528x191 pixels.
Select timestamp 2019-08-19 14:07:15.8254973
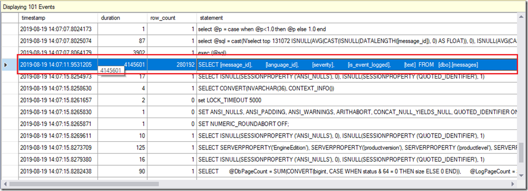click(x=58, y=77)
